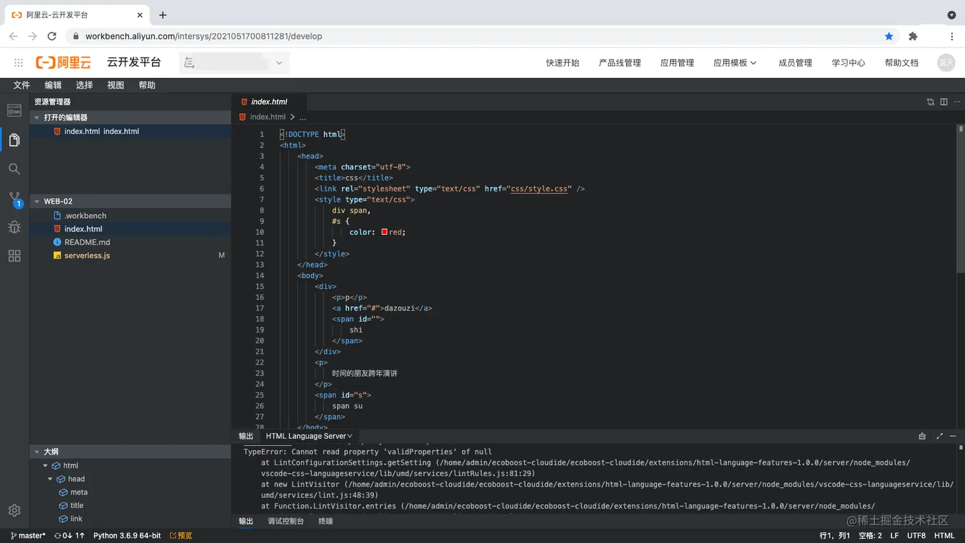Go to 快速开始

(562, 63)
